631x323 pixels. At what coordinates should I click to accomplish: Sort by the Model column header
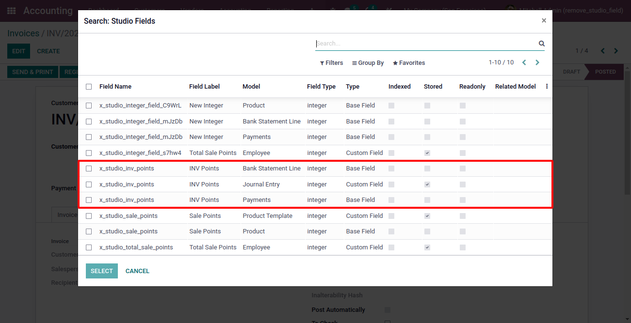[x=251, y=87]
